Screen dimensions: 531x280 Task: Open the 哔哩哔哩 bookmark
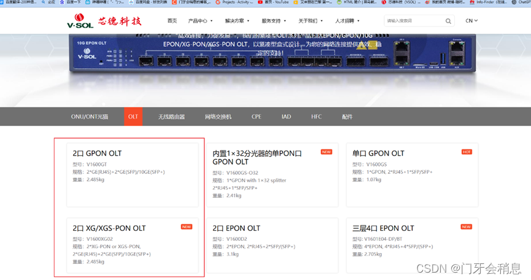(104, 2)
